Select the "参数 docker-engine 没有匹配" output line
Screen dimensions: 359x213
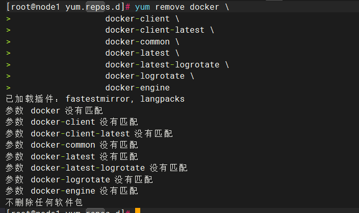71,191
